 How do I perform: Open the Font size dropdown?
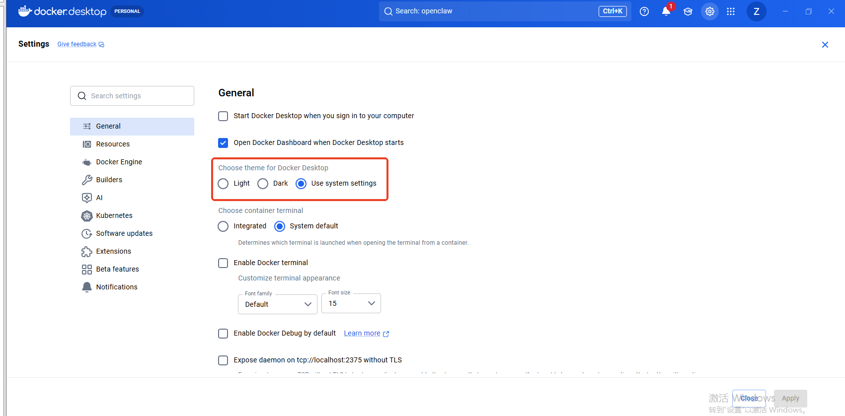[x=351, y=303]
